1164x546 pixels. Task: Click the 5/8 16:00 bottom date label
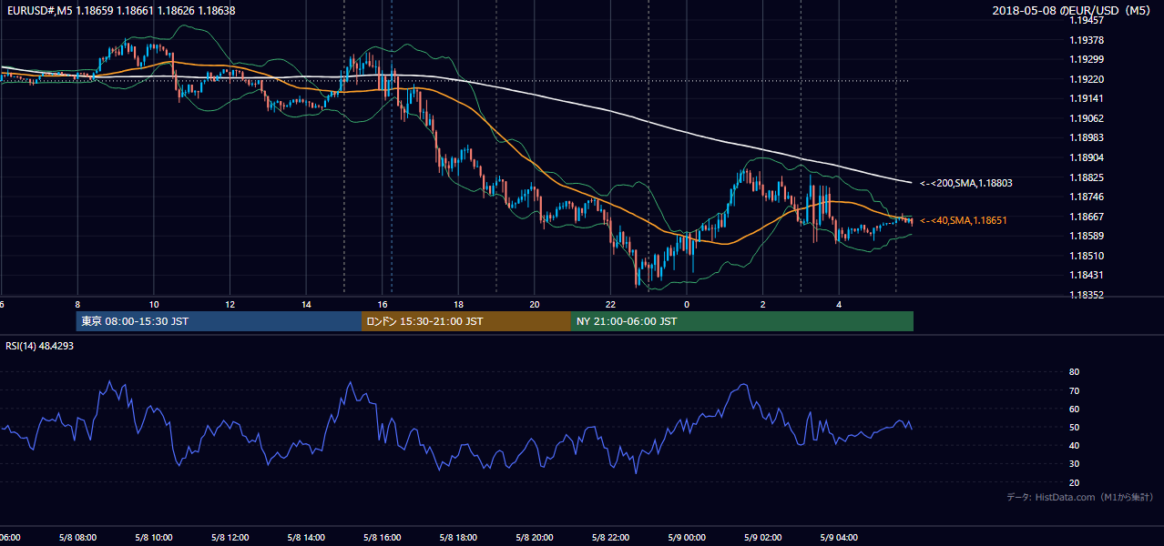click(383, 537)
